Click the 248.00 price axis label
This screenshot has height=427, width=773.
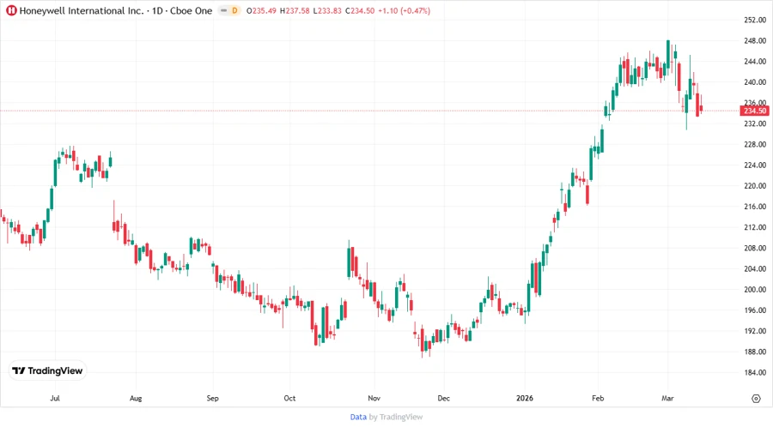tap(755, 41)
